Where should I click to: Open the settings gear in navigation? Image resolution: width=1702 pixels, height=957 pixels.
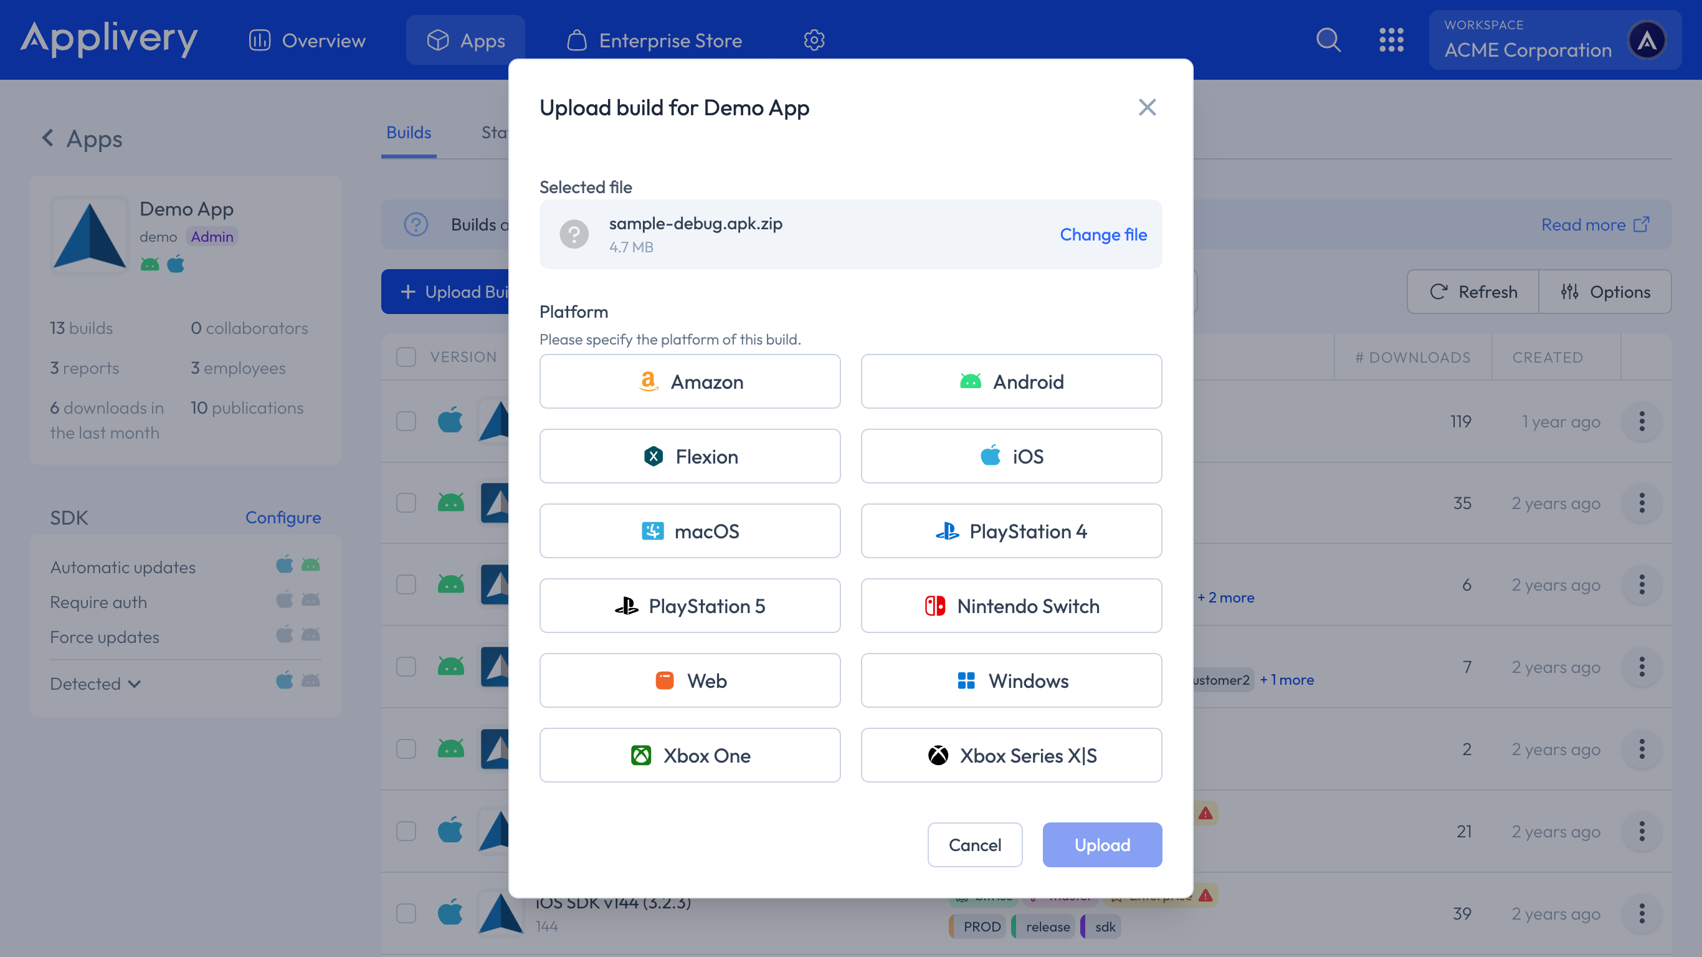click(x=814, y=40)
